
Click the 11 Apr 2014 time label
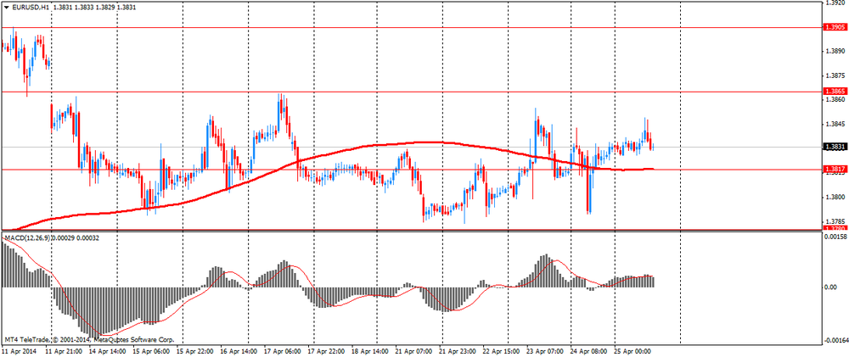point(18,350)
